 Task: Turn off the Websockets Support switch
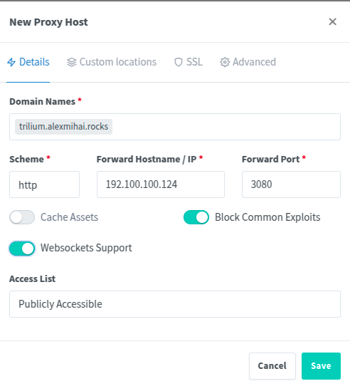tap(22, 249)
